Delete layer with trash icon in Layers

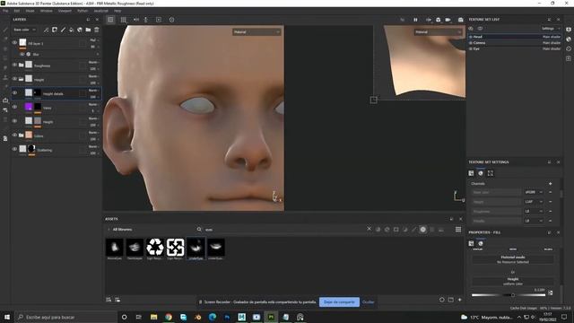tap(97, 30)
